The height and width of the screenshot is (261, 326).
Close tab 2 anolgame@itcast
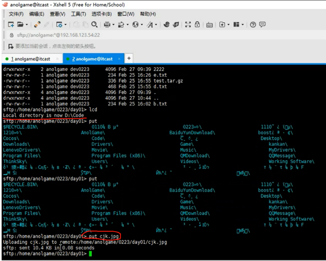[x=119, y=59]
